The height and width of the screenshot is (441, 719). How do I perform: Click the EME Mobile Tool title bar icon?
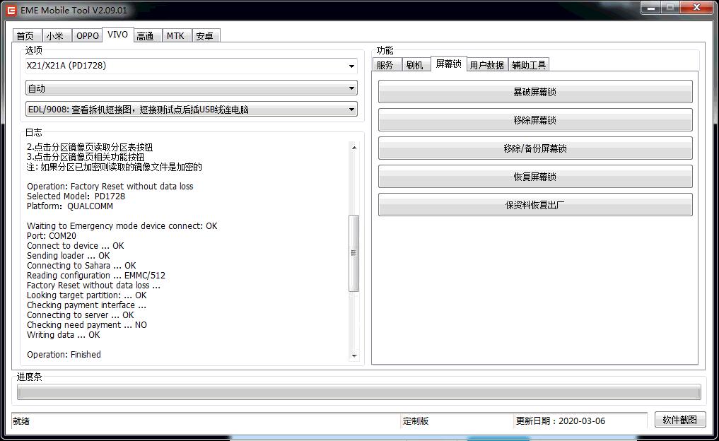coord(11,10)
